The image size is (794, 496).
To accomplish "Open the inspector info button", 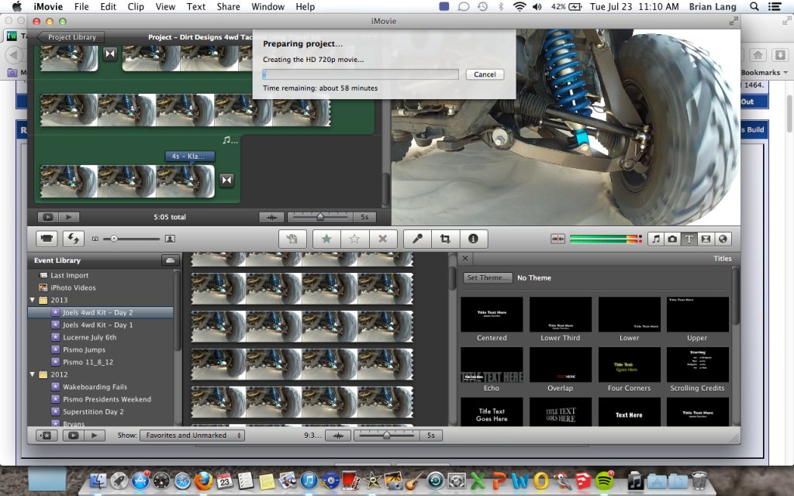I will pyautogui.click(x=473, y=239).
